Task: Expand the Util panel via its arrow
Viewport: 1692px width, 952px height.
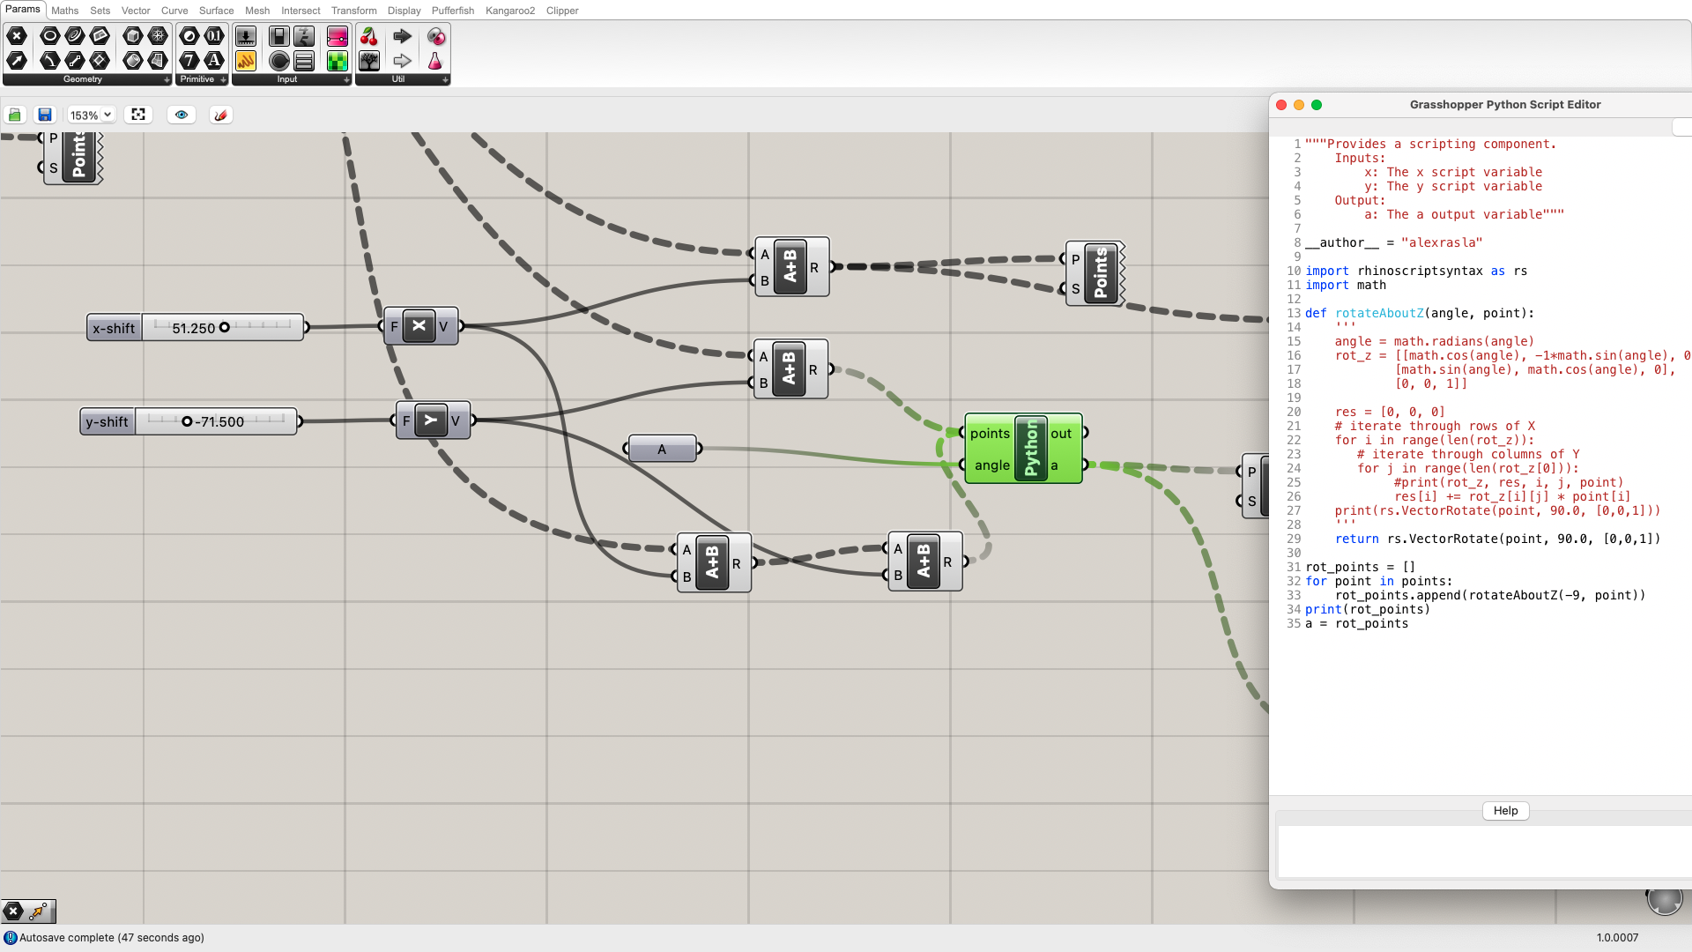Action: [x=444, y=79]
